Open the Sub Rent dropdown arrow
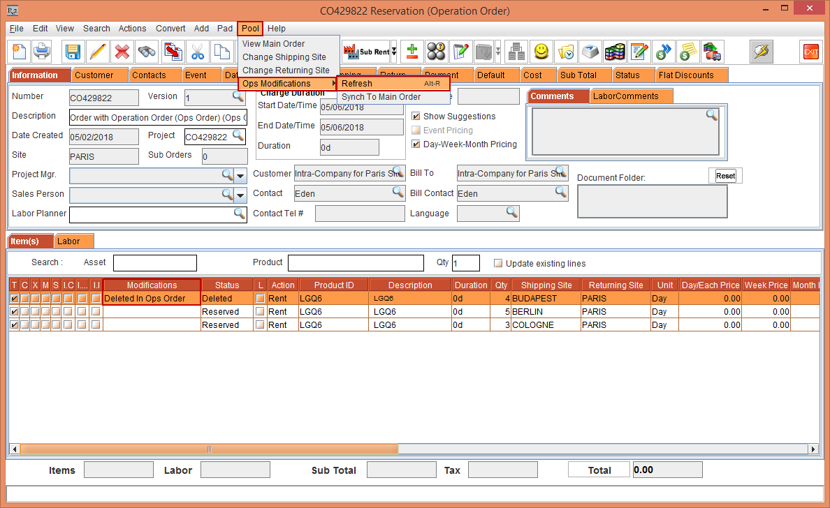The width and height of the screenshot is (830, 508). pos(394,52)
